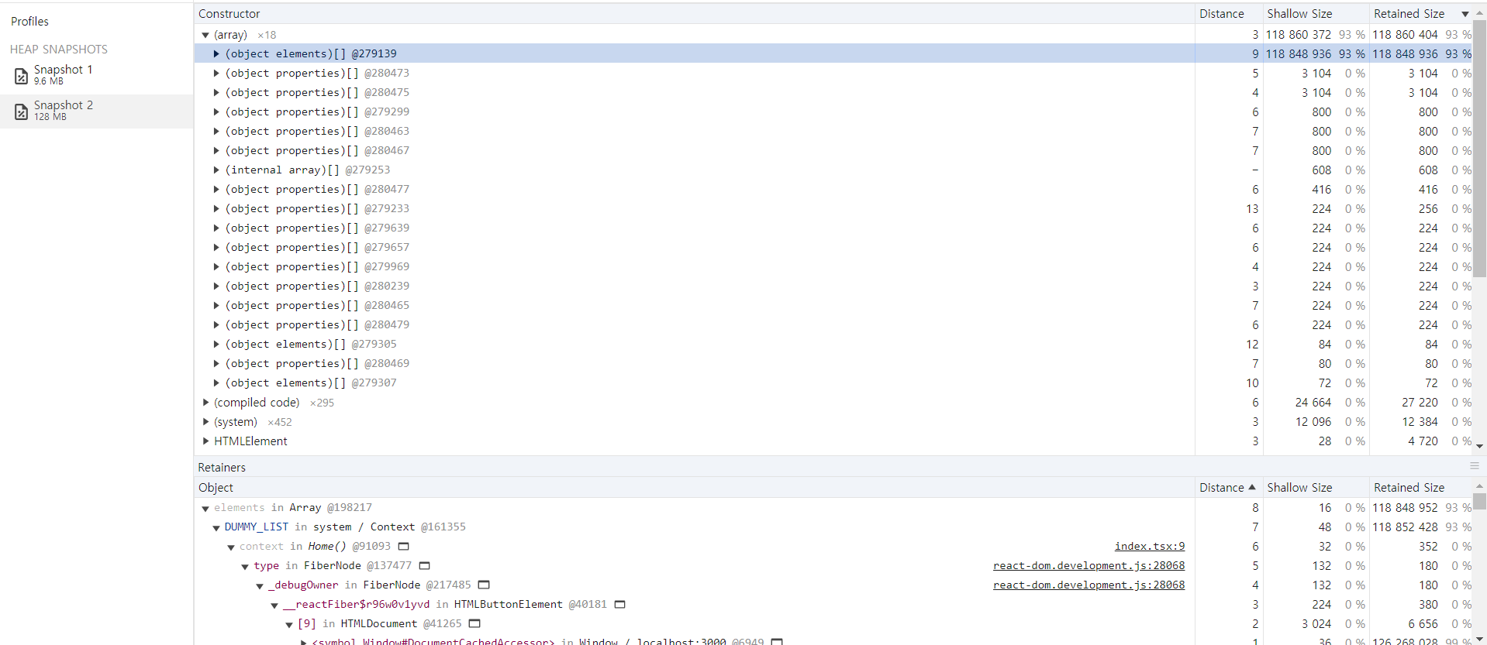Image resolution: width=1487 pixels, height=645 pixels.
Task: Expand the (system) ×452 group
Action: [205, 422]
